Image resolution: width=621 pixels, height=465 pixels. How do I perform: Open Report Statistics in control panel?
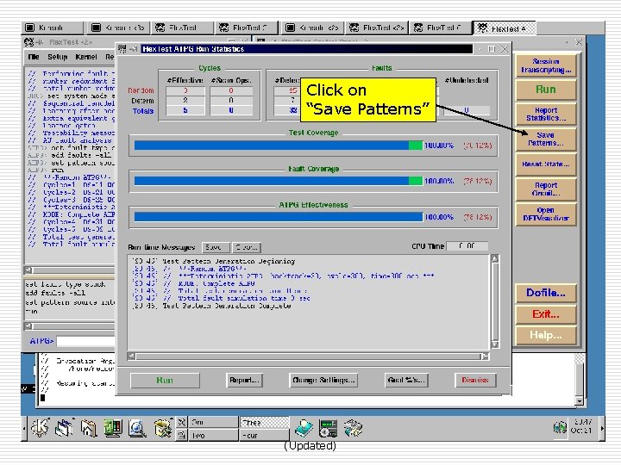coord(546,114)
